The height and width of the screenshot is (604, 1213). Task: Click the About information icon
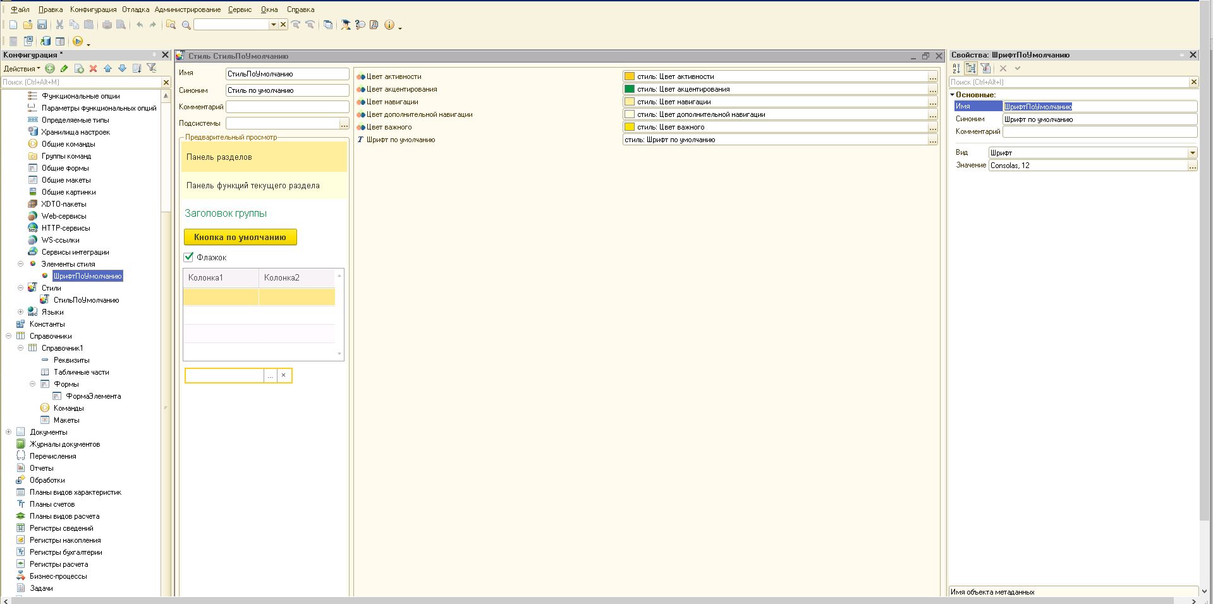[389, 25]
